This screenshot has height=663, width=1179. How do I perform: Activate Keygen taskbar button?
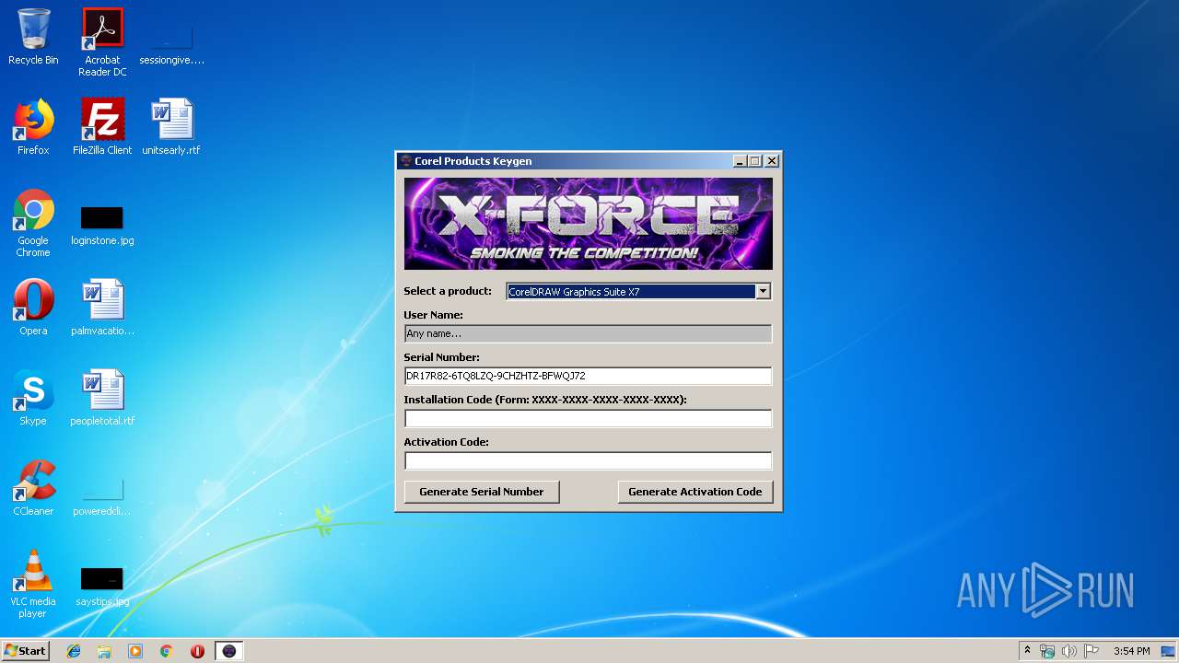pos(229,651)
